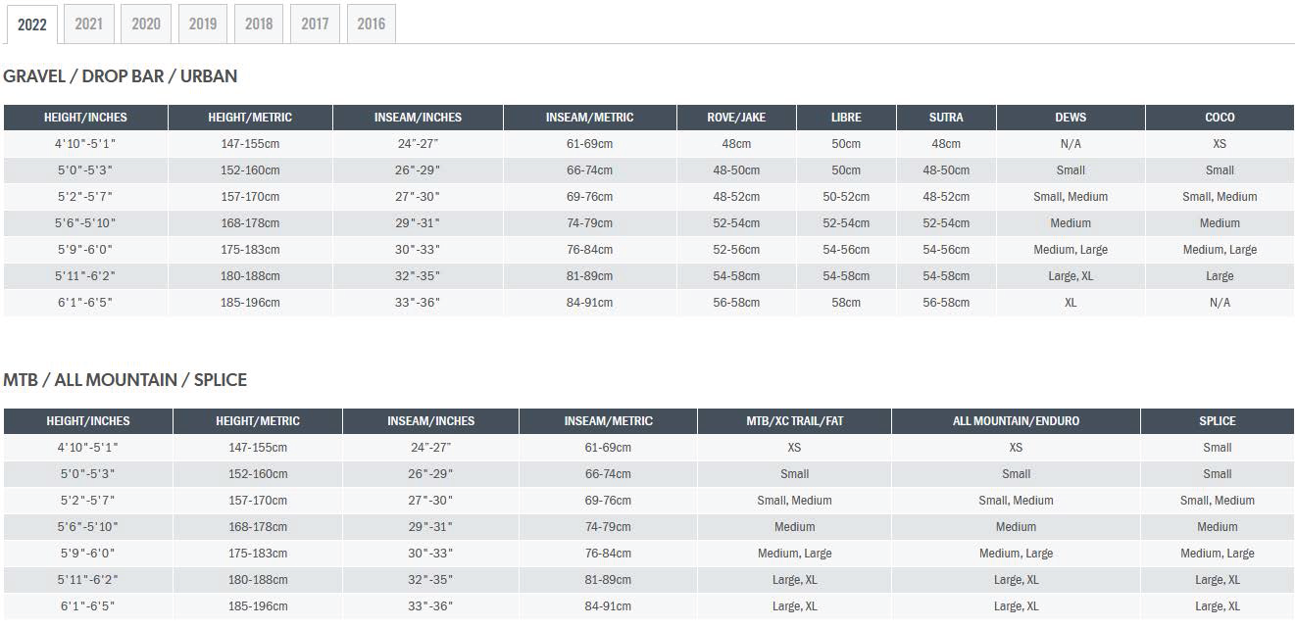This screenshot has width=1296, height=628.
Task: Click 30"-33" inseam in gravel table
Action: pyautogui.click(x=418, y=250)
